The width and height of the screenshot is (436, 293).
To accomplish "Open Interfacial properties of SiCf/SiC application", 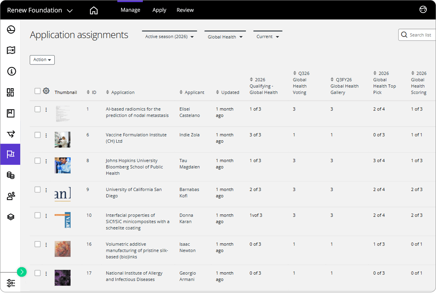I will (138, 222).
